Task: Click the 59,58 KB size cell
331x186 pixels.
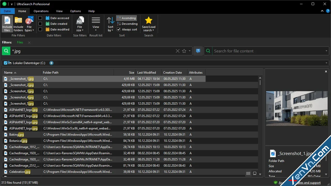Action: (125, 135)
